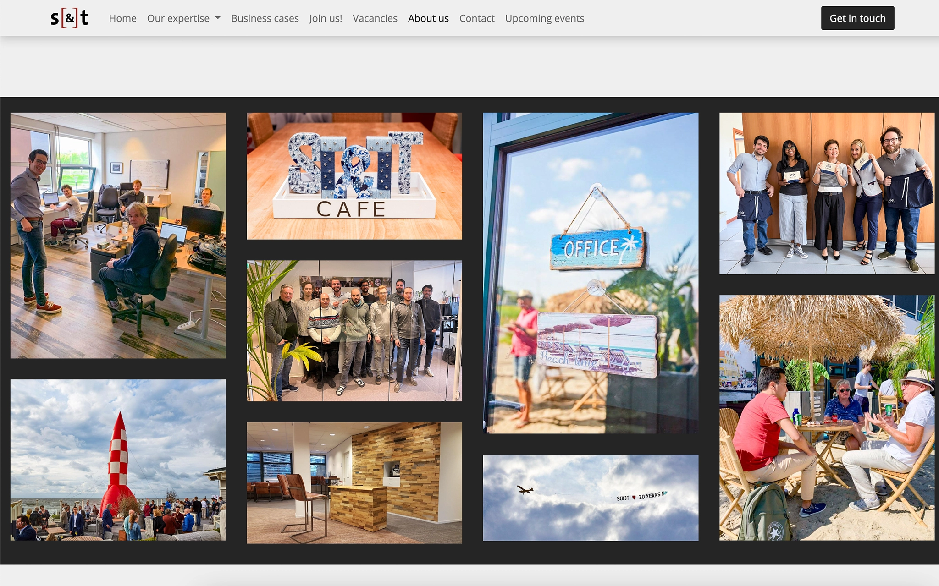The image size is (939, 586).
Task: View the Upcoming events page
Action: 544,18
